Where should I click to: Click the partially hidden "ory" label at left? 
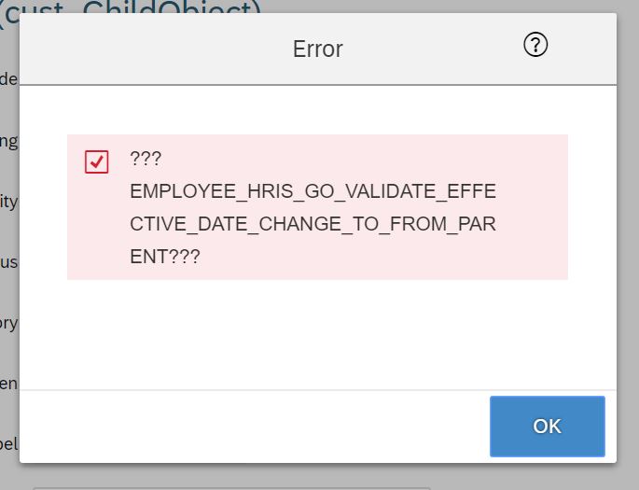click(x=9, y=324)
